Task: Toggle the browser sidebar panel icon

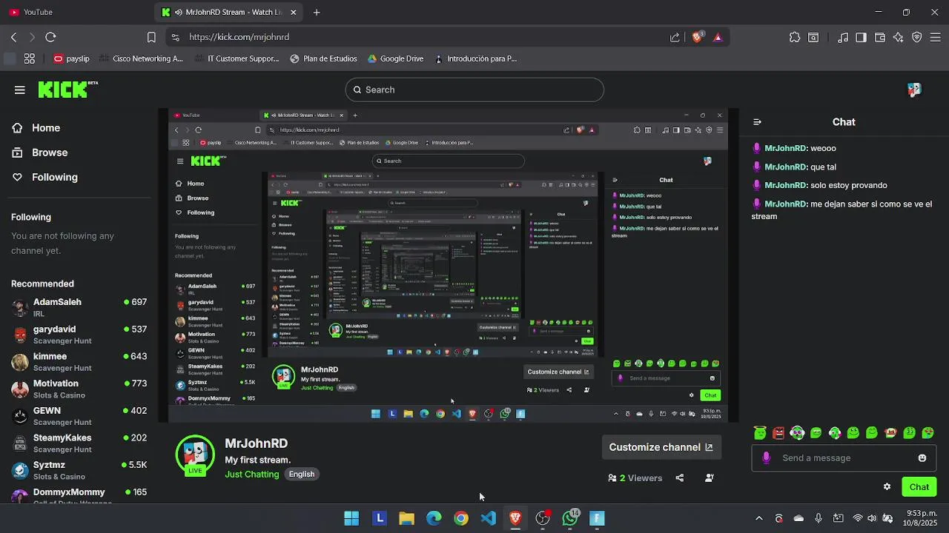Action: point(861,37)
